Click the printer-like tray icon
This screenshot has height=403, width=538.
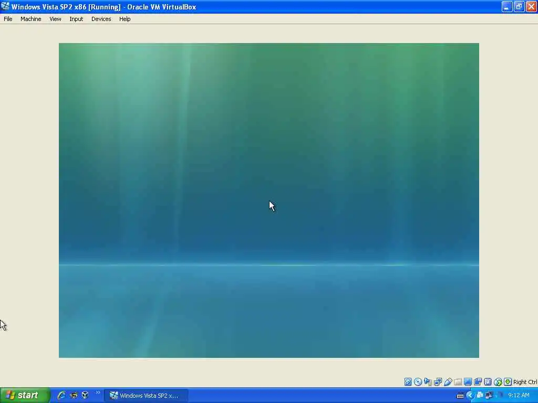tap(480, 395)
